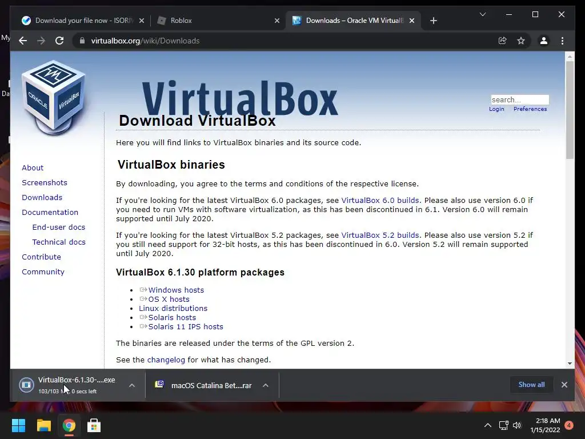Select the Downloads – Oracle VM VirtualBox tab
Screen dimensions: 585x439
tap(353, 21)
